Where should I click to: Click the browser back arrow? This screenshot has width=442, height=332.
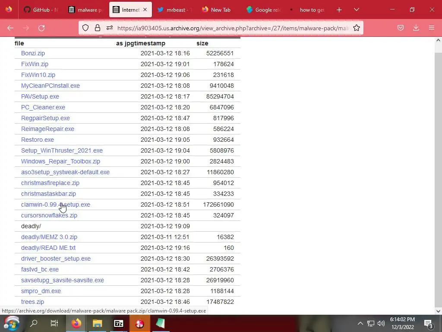coord(10,28)
